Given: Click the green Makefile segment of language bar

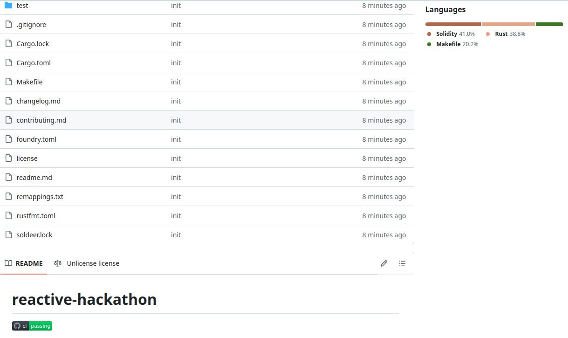Looking at the screenshot, I should [x=549, y=24].
